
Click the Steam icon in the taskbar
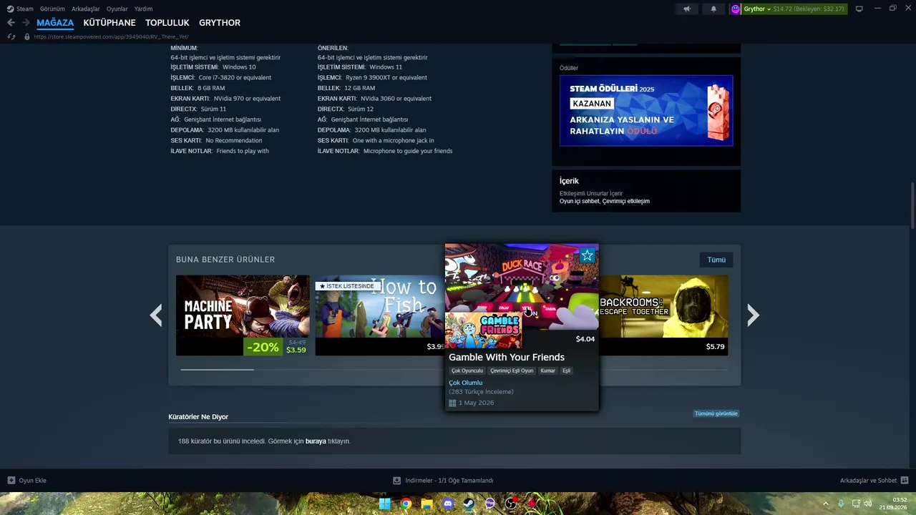[469, 504]
